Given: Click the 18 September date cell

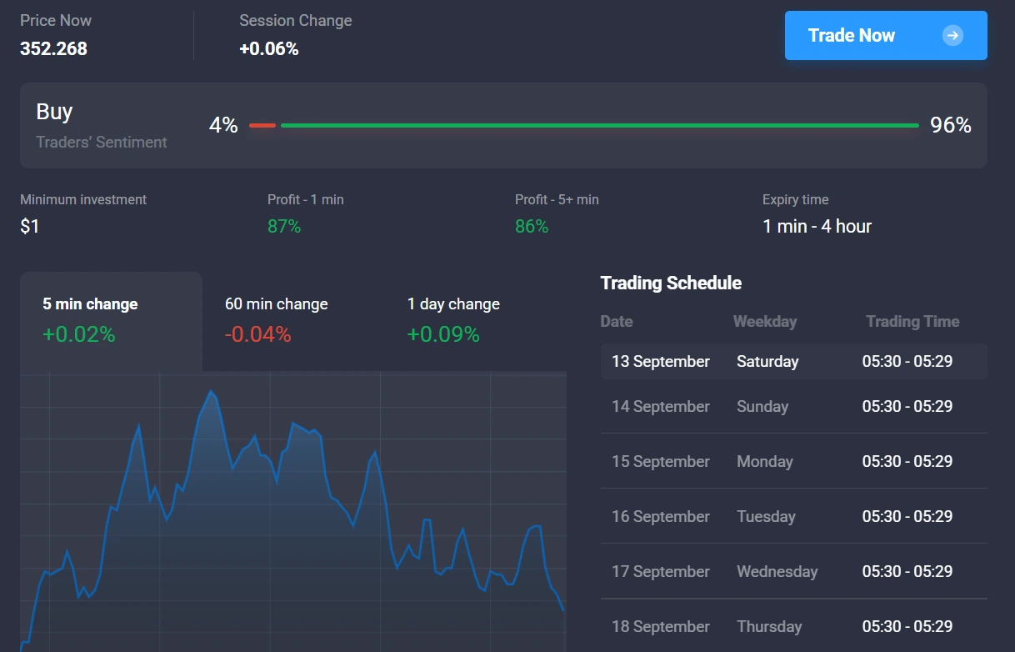Looking at the screenshot, I should coord(661,626).
